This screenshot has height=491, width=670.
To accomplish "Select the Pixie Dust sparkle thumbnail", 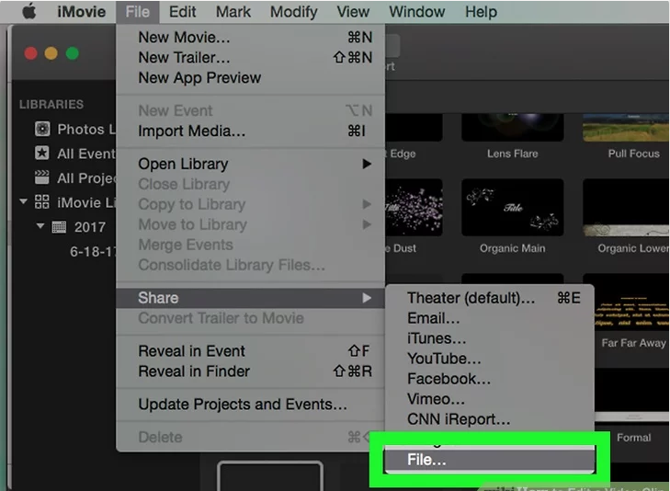I will click(414, 207).
